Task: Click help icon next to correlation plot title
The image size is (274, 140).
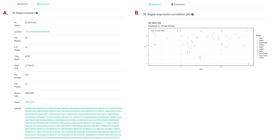Action: 193,14
